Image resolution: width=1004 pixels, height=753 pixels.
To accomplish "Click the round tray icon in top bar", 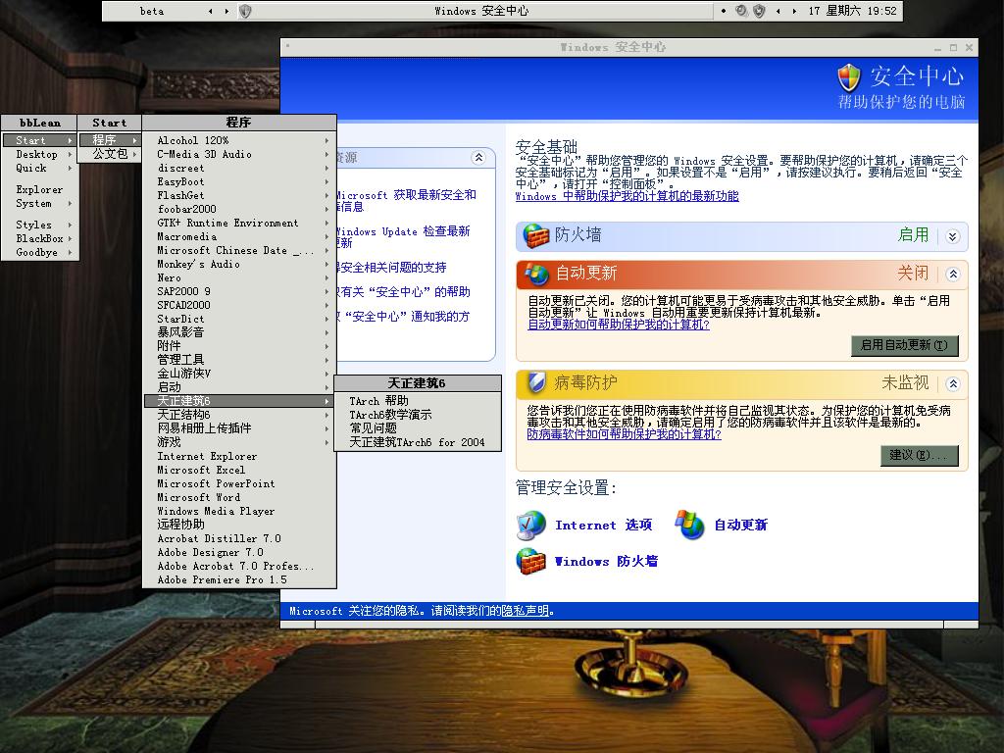I will pos(741,11).
